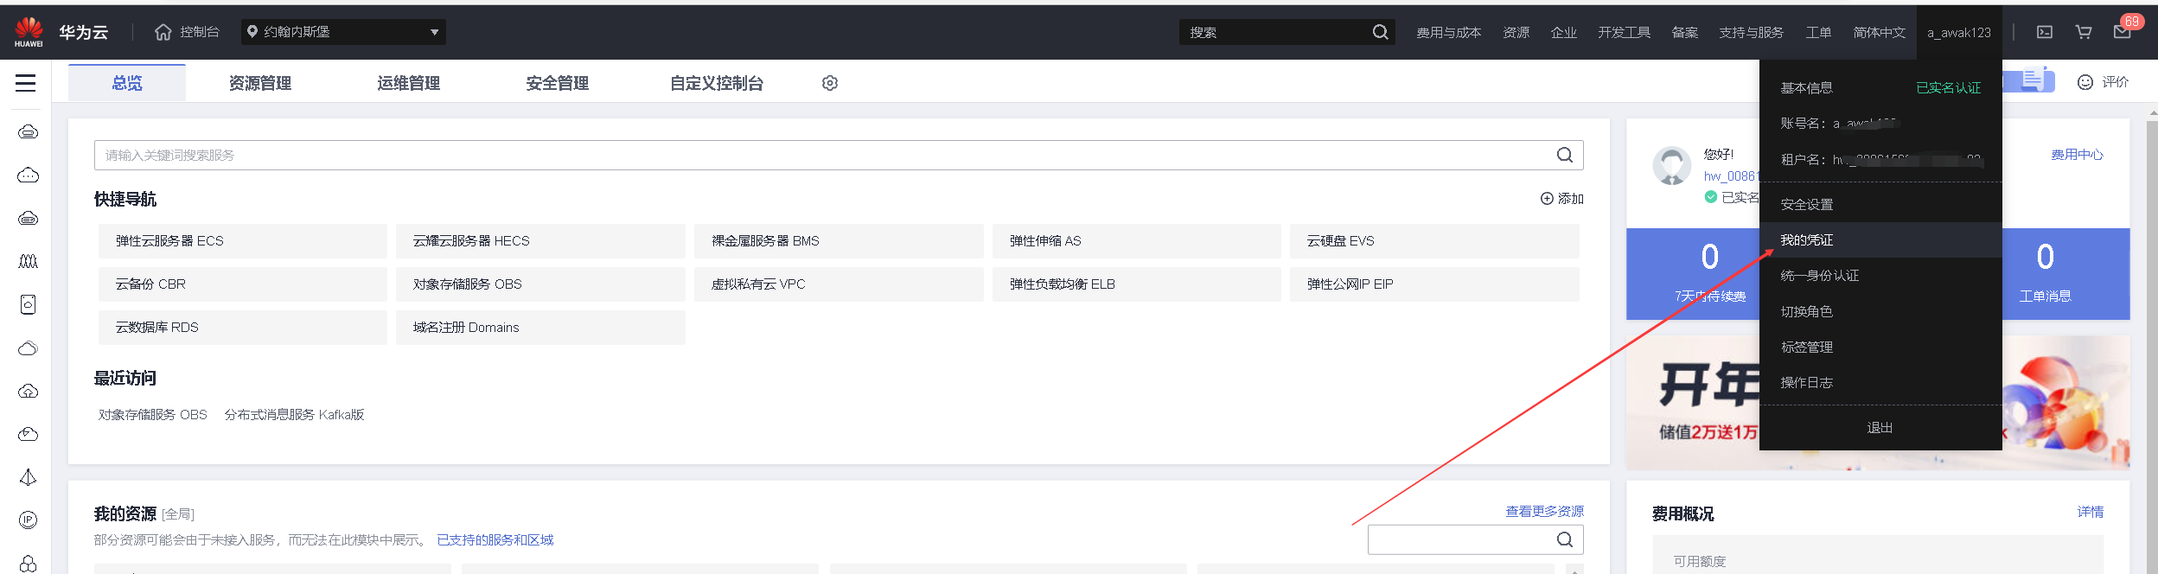Open the 工单 menu

(1818, 32)
